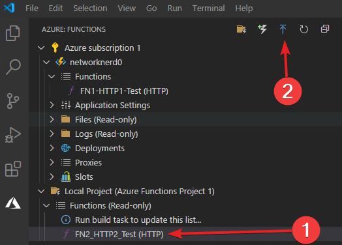Click the VS Code logo icon
Screen dimensions: 342x245
tap(9, 8)
